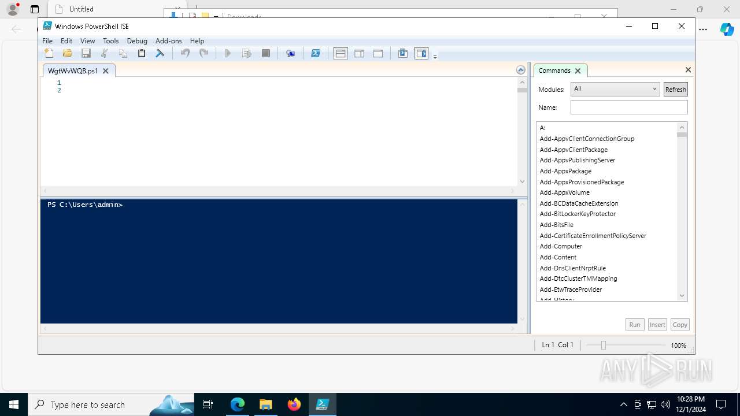Screen dimensions: 740x416
Task: Open the Edit menu
Action: click(x=66, y=41)
